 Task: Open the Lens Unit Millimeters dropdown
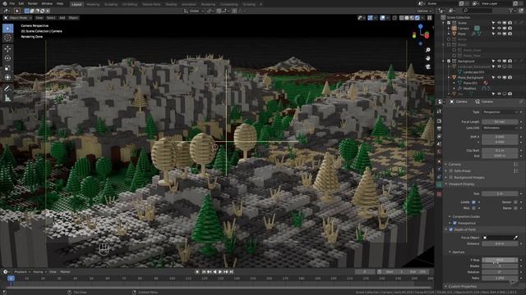point(501,128)
